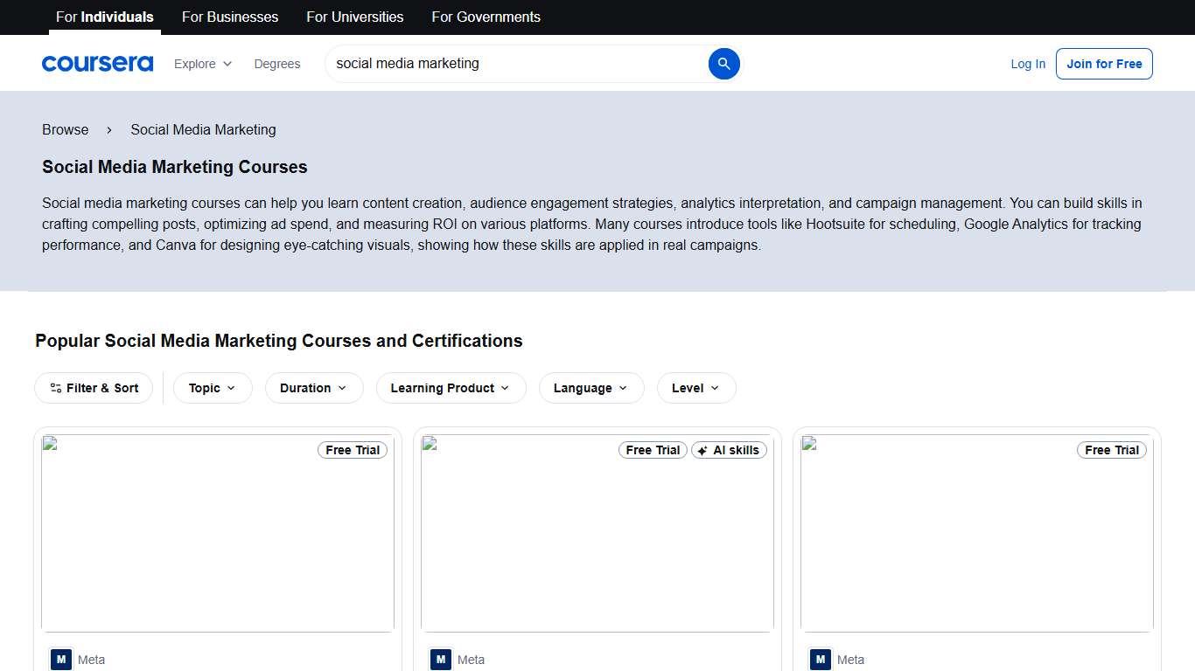Open the Language filter dropdown

(x=591, y=388)
